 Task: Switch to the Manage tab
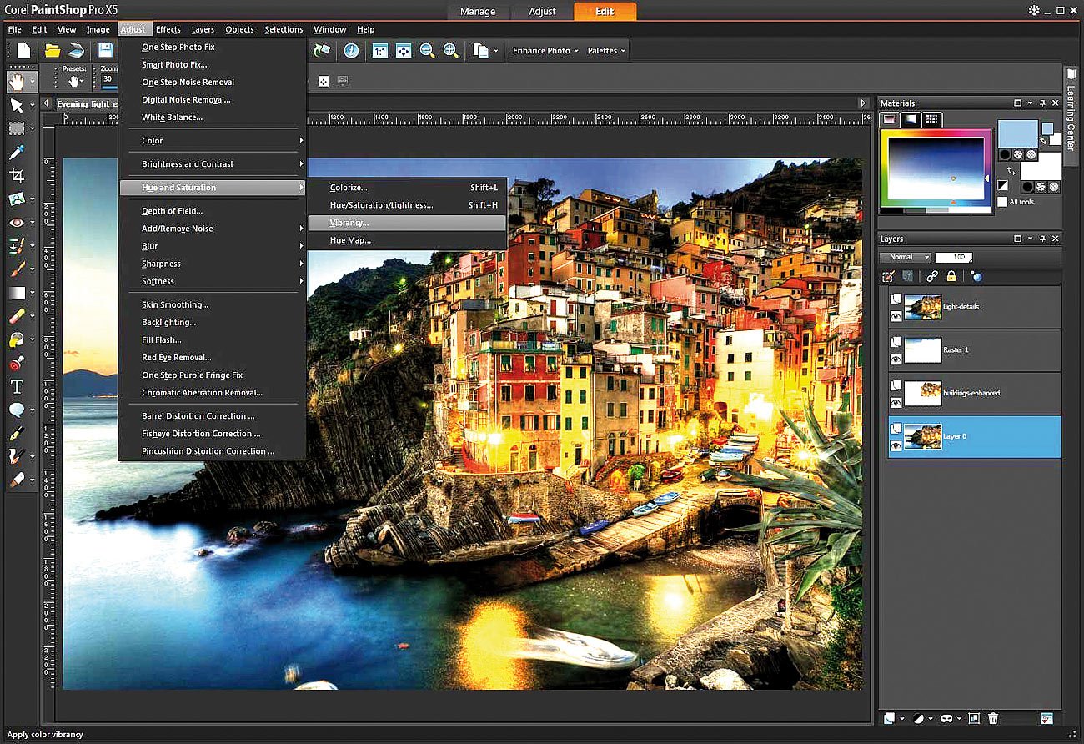point(478,12)
